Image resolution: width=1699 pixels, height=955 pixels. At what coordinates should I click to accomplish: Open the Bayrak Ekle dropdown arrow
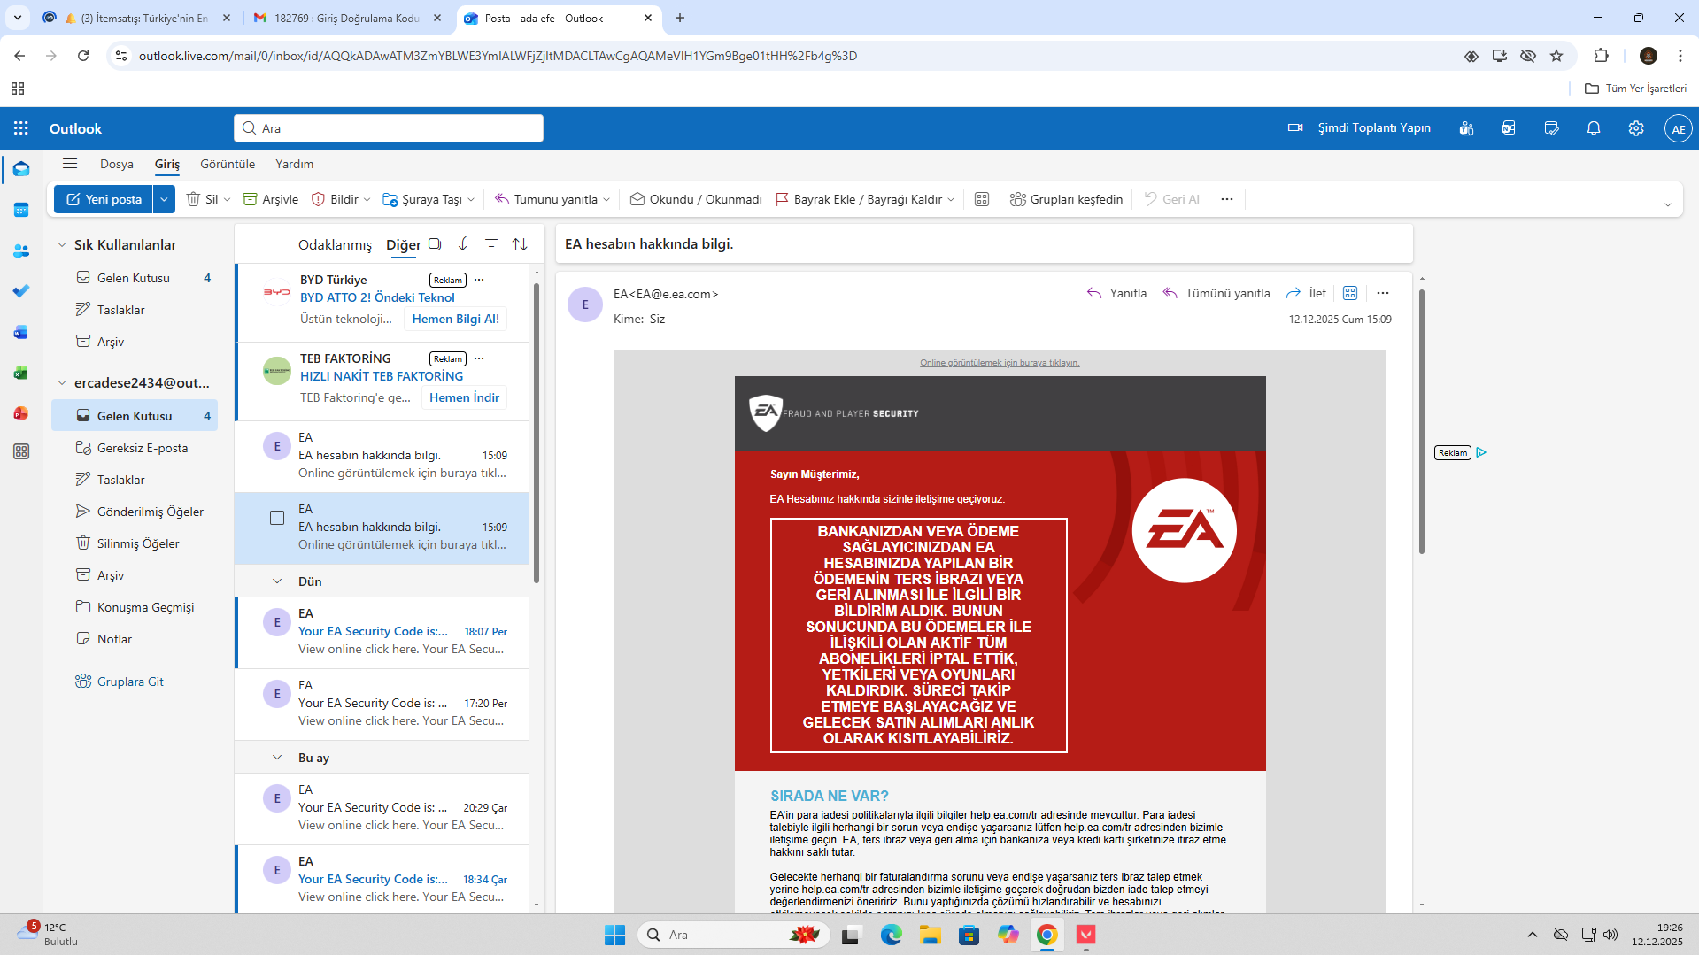[951, 200]
